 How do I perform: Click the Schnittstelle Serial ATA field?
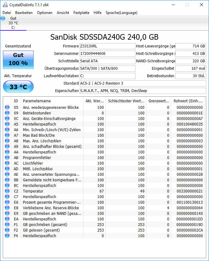107,61
